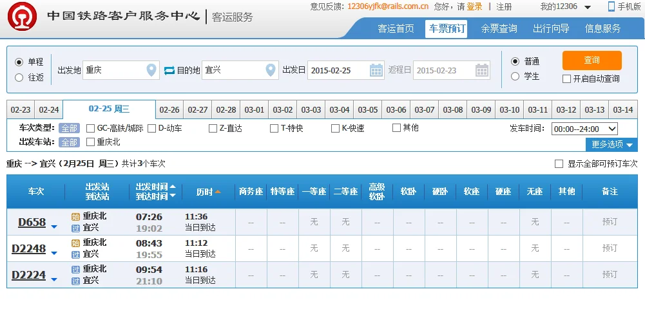Sort arrival time descending arrow
This screenshot has width=645, height=325.
(173, 196)
